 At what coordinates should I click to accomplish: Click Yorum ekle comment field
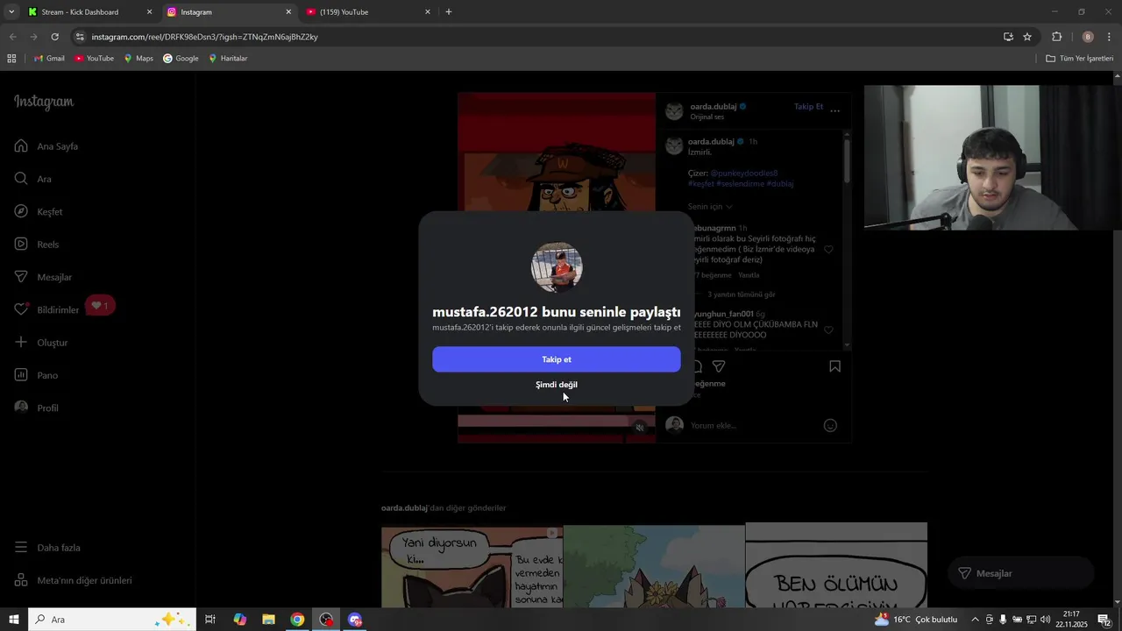[x=754, y=426]
